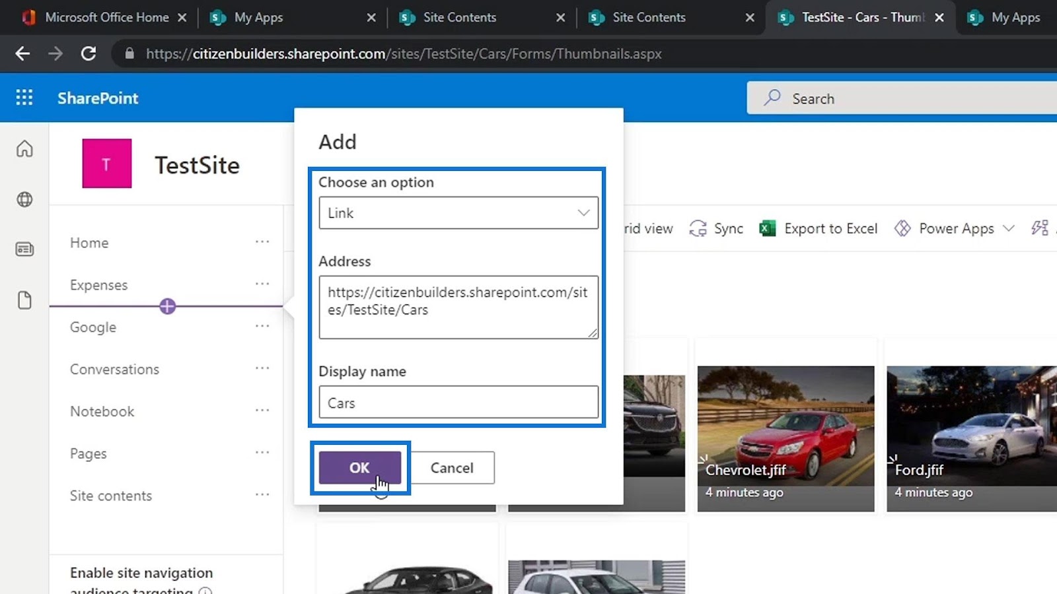Image resolution: width=1057 pixels, height=594 pixels.
Task: Open the news feed icon in left rail
Action: [x=24, y=249]
